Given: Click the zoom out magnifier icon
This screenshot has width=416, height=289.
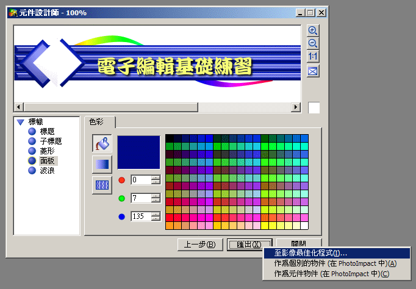Looking at the screenshot, I should click(x=313, y=43).
